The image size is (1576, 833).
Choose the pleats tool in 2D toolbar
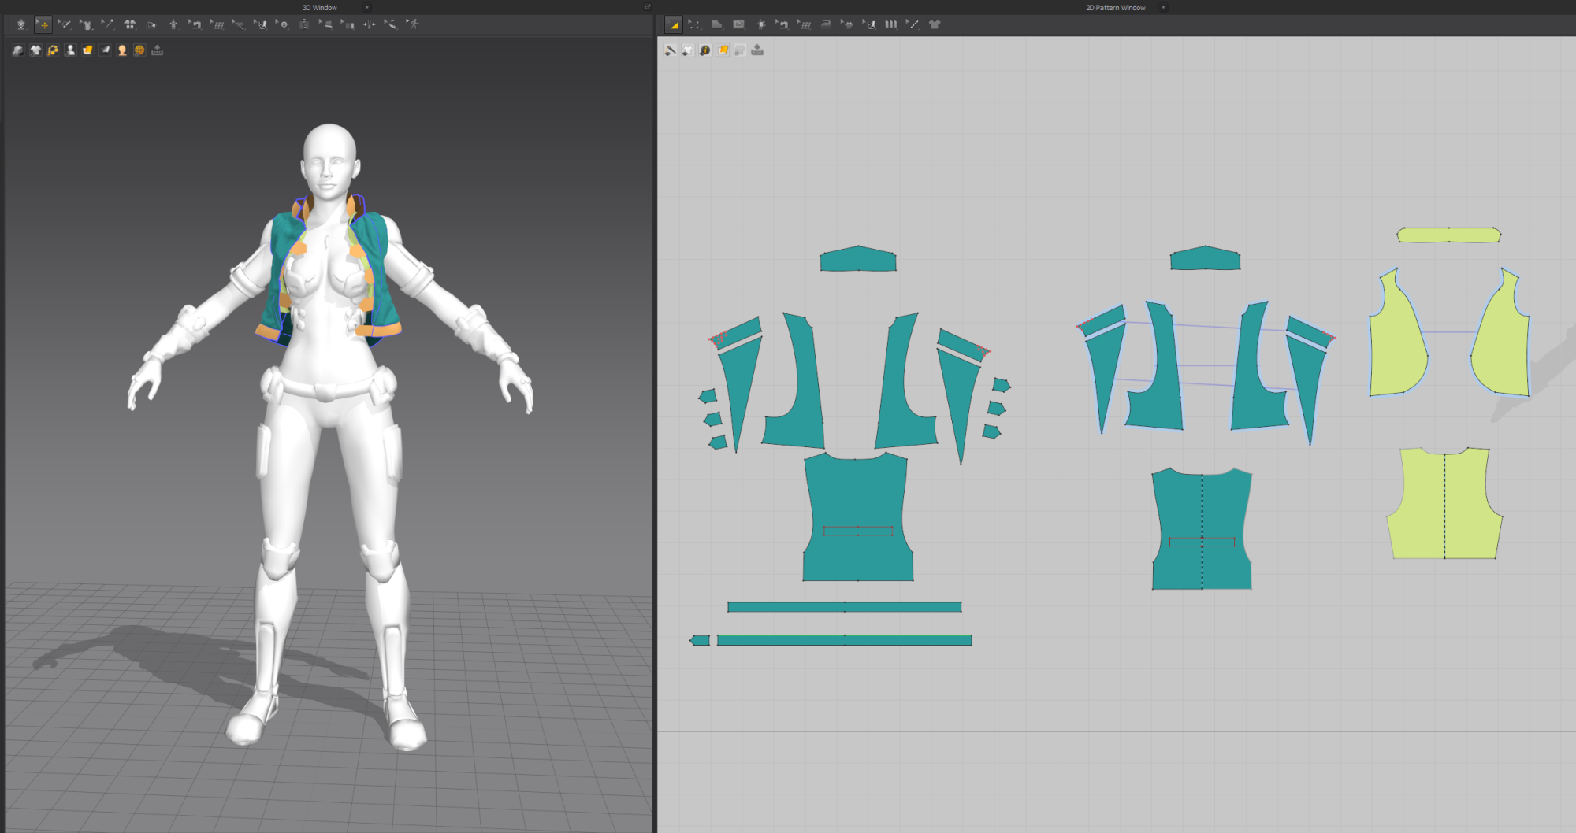891,25
